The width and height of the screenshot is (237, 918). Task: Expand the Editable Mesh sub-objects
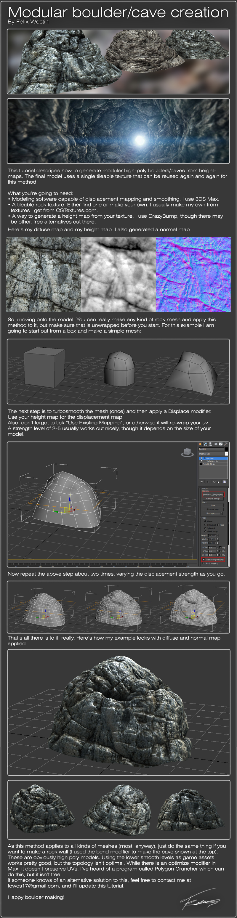point(201,464)
